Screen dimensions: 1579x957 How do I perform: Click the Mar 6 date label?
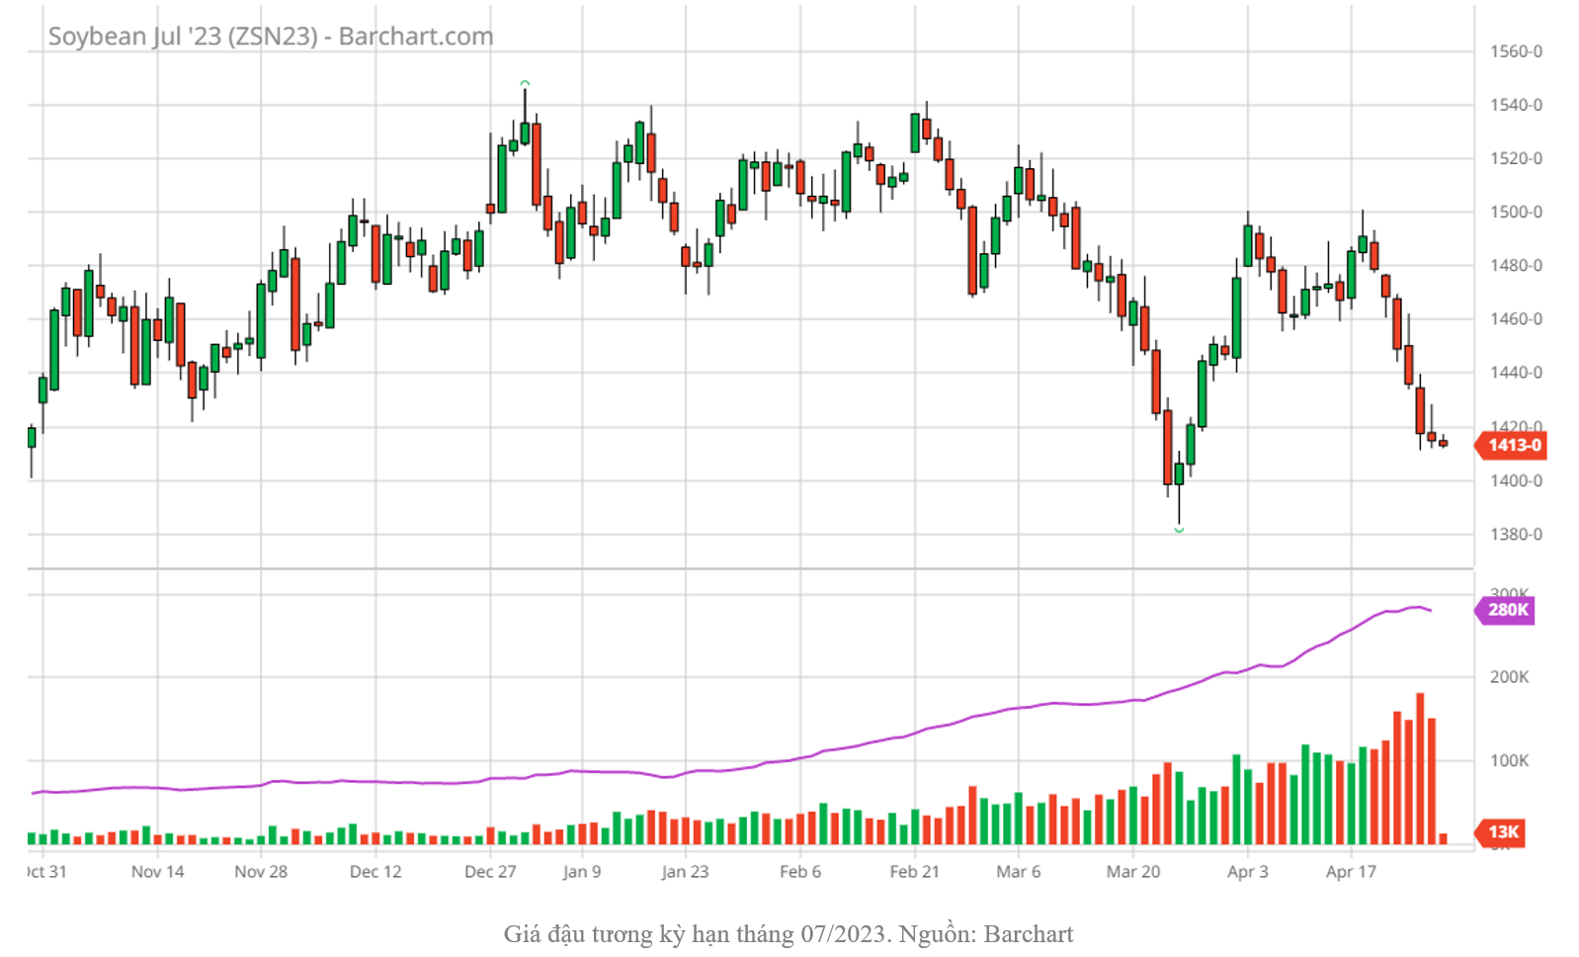pos(1019,871)
